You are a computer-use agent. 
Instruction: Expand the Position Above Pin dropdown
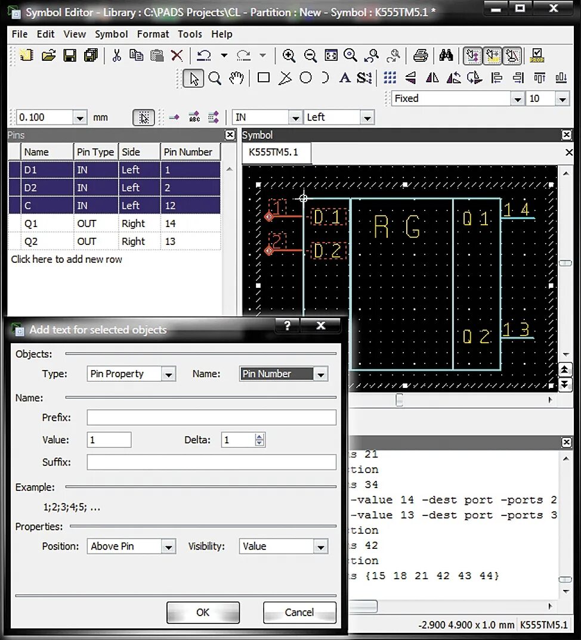(168, 546)
